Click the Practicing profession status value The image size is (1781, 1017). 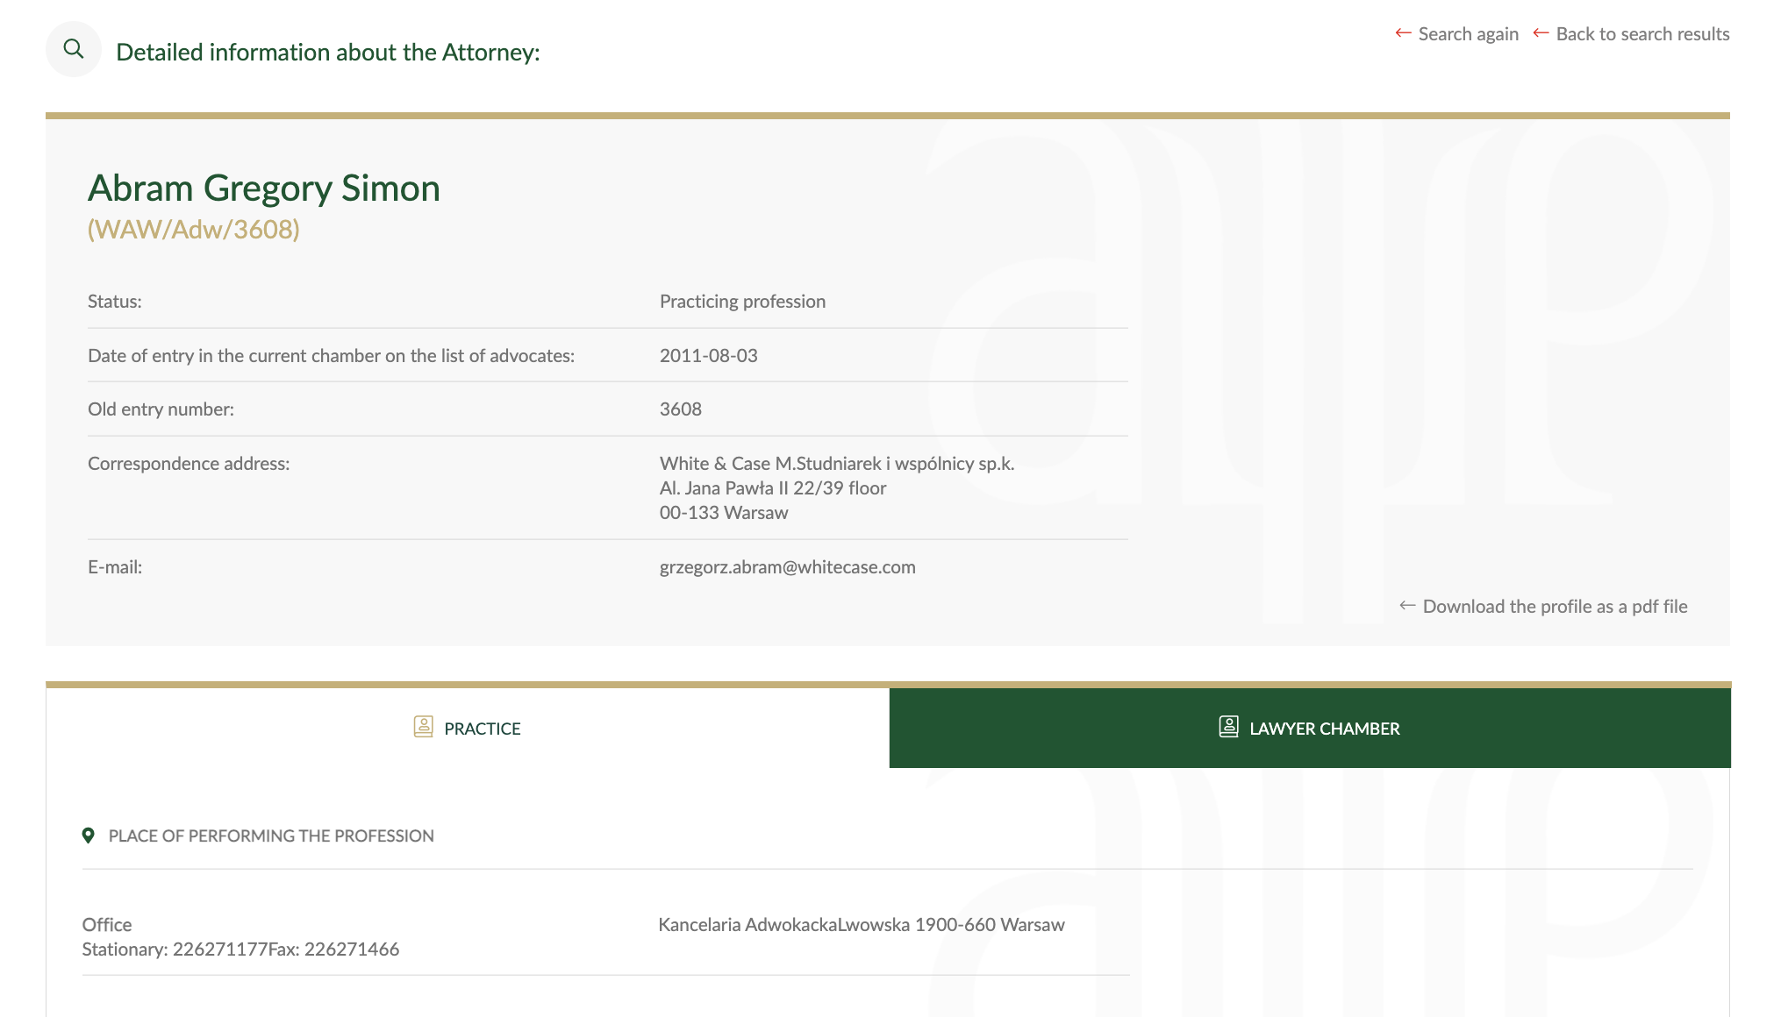coord(742,302)
